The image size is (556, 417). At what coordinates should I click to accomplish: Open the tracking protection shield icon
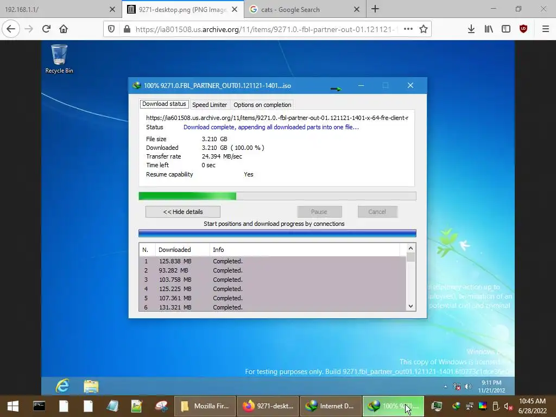point(111,29)
